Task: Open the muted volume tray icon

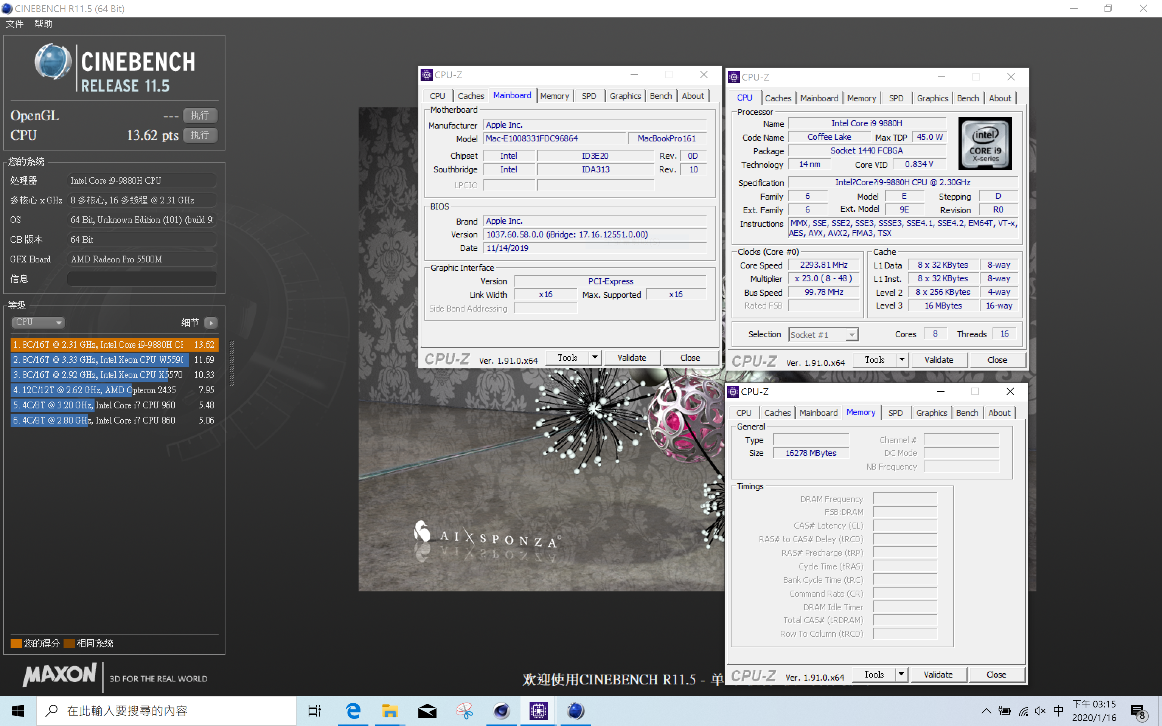Action: point(1040,711)
